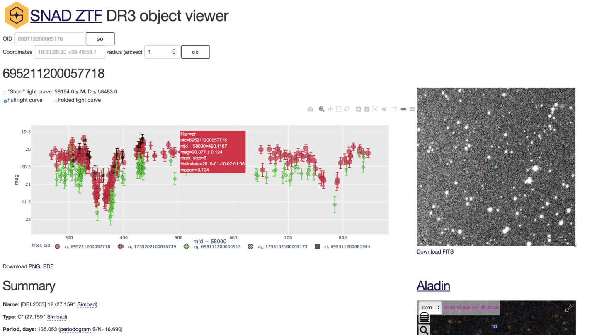The height and width of the screenshot is (335, 597).
Task: Focus the radius arcsec number field
Action: [162, 52]
